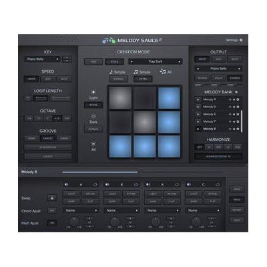Select the longer Loop Length bar
Viewport: 267px width, 267px height.
click(x=61, y=98)
